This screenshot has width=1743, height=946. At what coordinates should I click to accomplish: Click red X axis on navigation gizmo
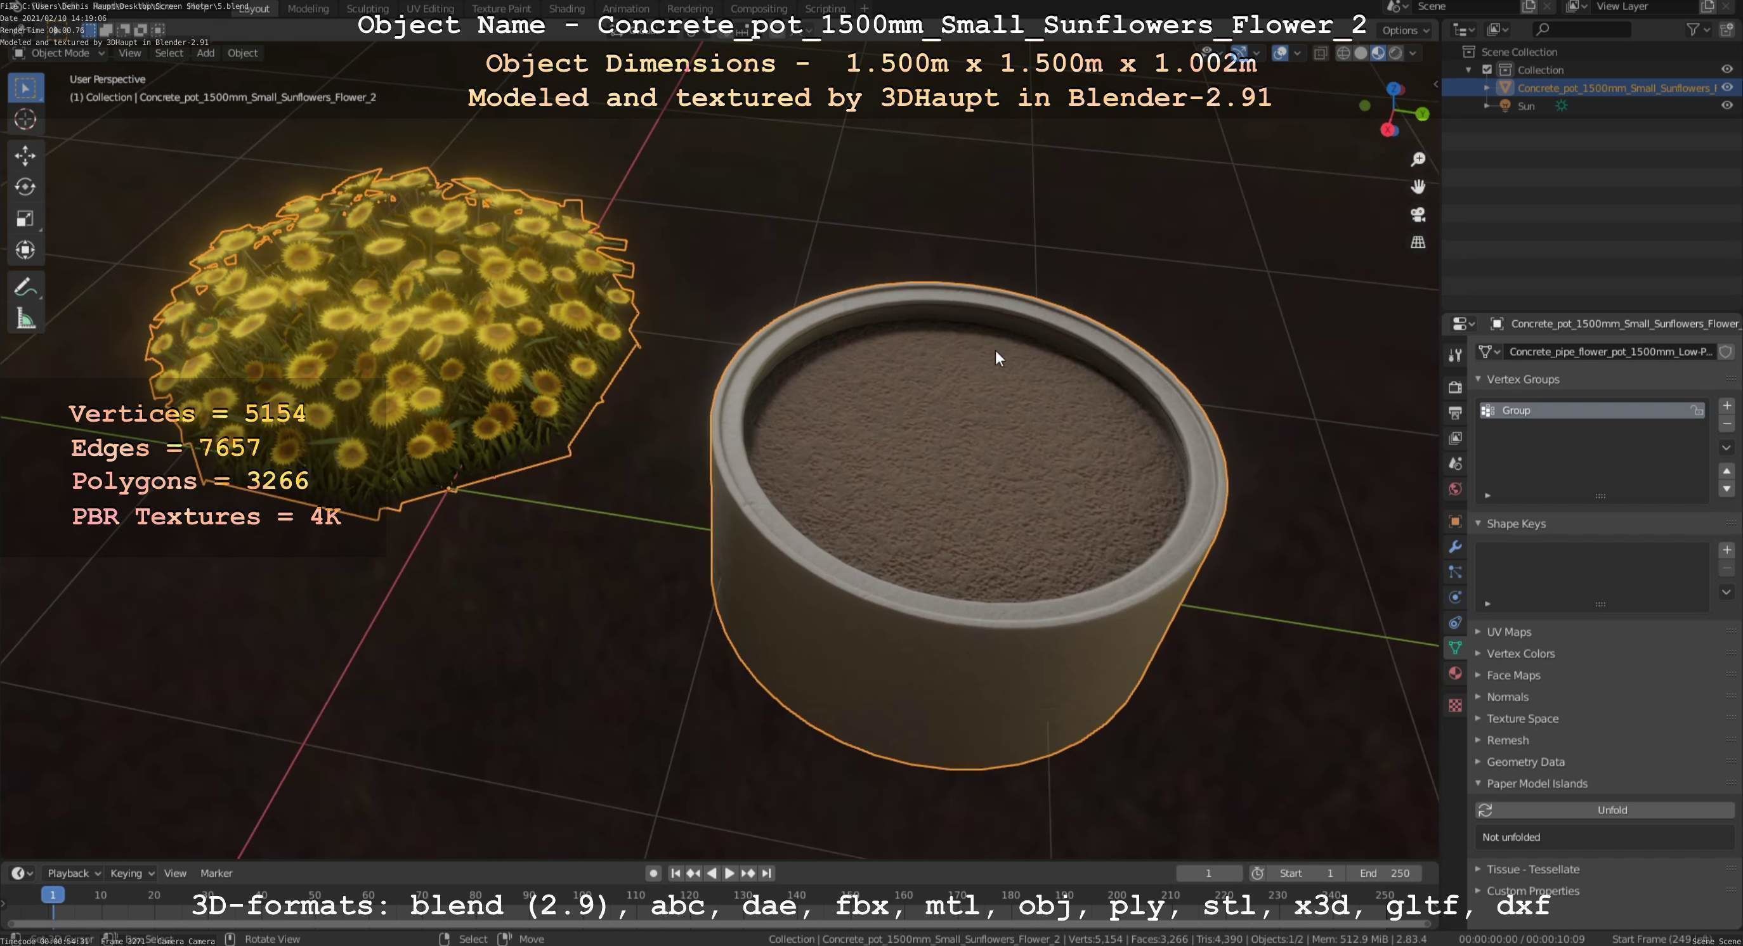point(1389,130)
